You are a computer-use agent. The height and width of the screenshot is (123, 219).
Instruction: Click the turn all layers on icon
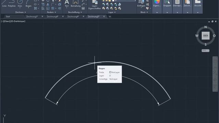click(104, 8)
